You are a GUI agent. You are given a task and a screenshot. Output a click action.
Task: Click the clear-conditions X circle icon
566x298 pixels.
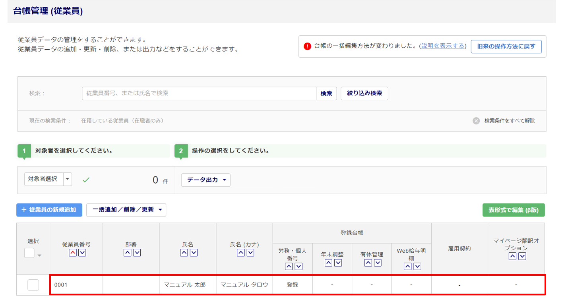(x=476, y=121)
